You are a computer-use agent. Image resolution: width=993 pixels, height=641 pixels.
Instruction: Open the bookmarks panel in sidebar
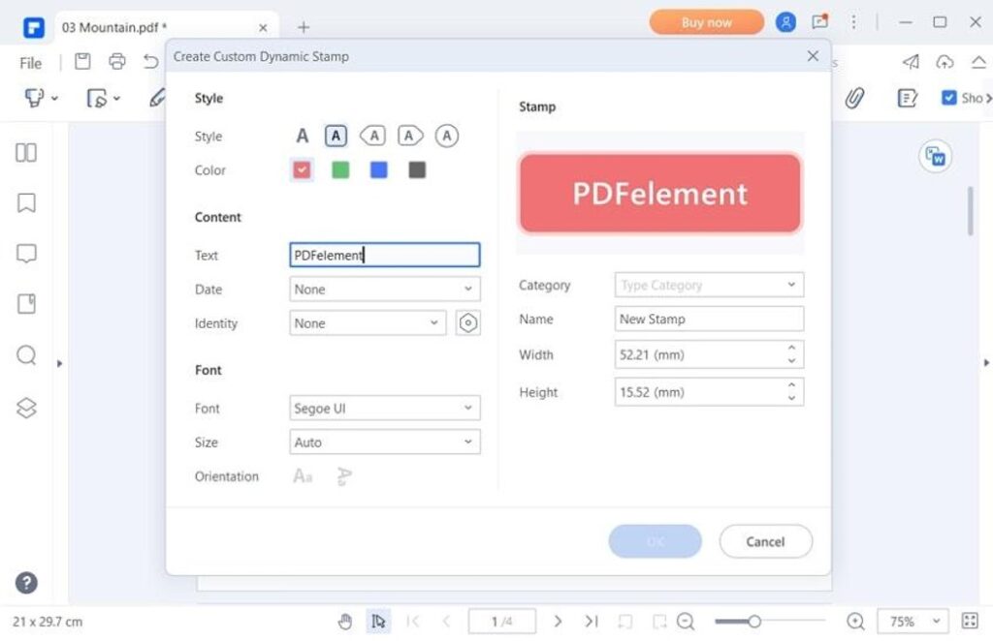[x=26, y=202]
